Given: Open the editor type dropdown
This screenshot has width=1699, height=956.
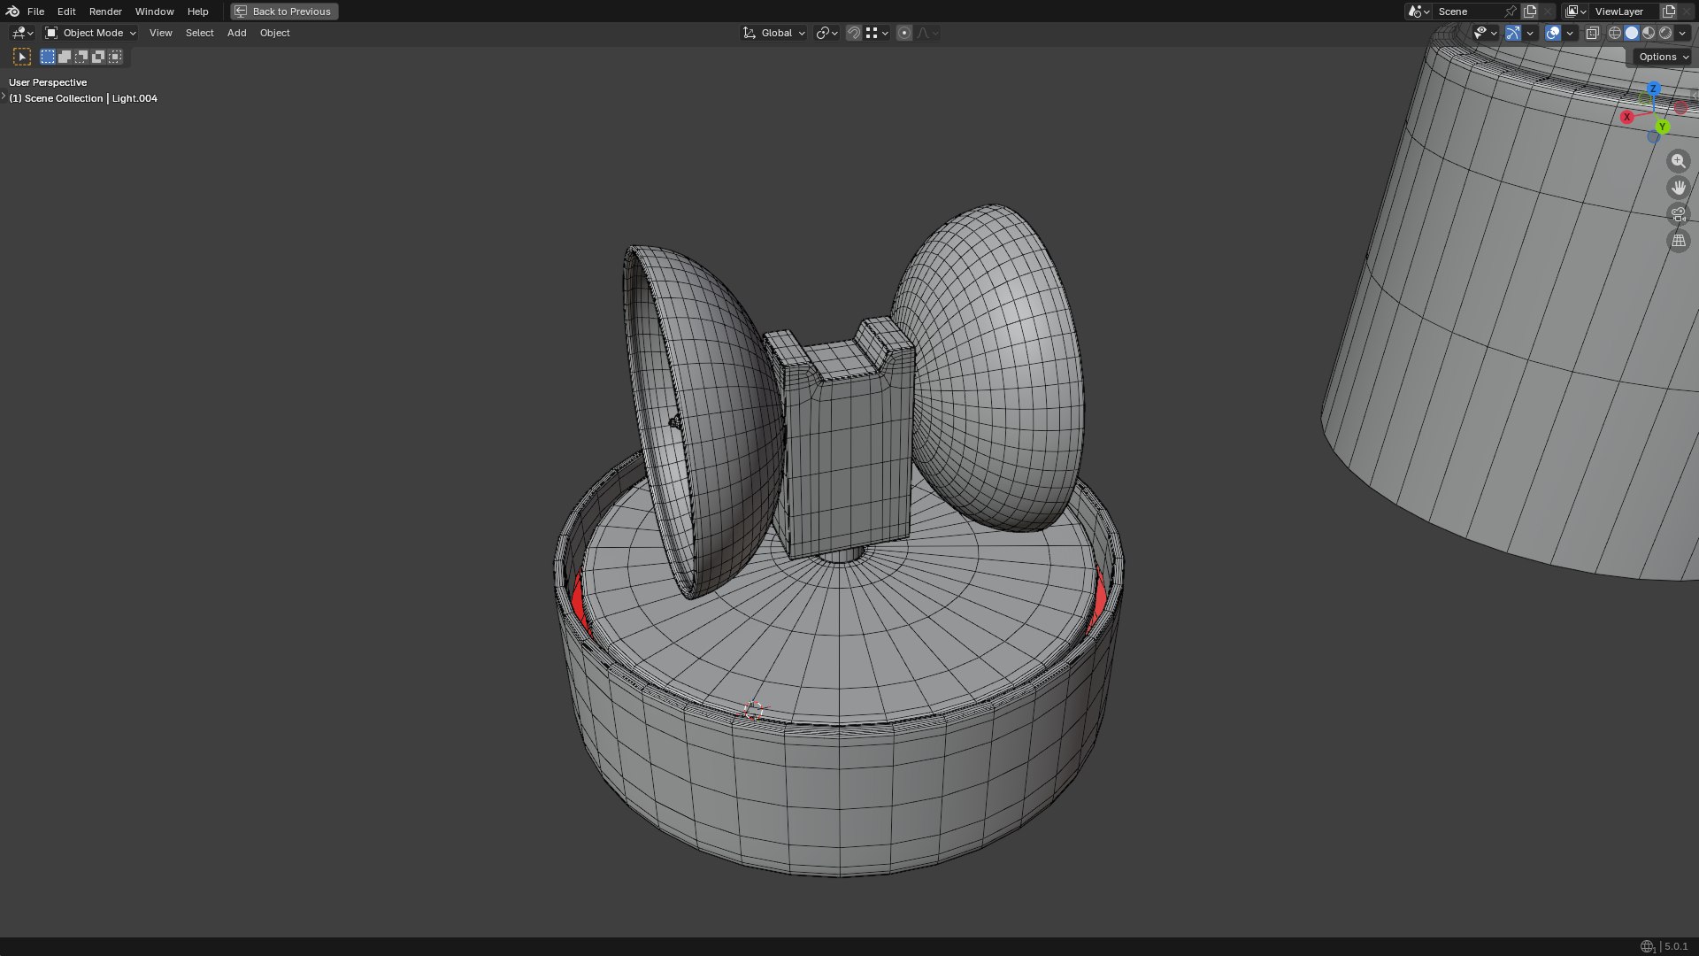Looking at the screenshot, I should [x=22, y=33].
